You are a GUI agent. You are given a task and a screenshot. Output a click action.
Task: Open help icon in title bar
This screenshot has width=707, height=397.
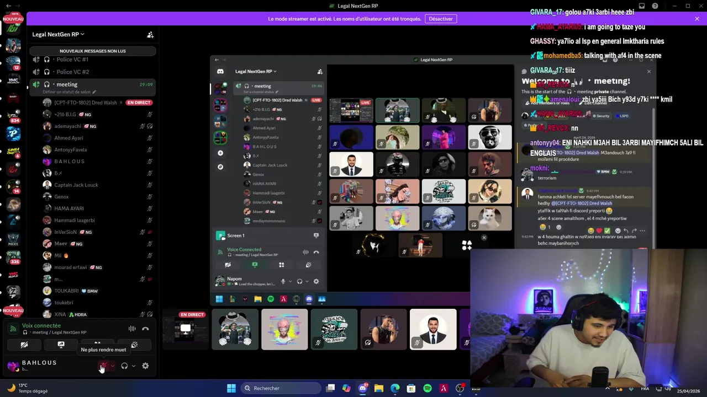pyautogui.click(x=655, y=6)
